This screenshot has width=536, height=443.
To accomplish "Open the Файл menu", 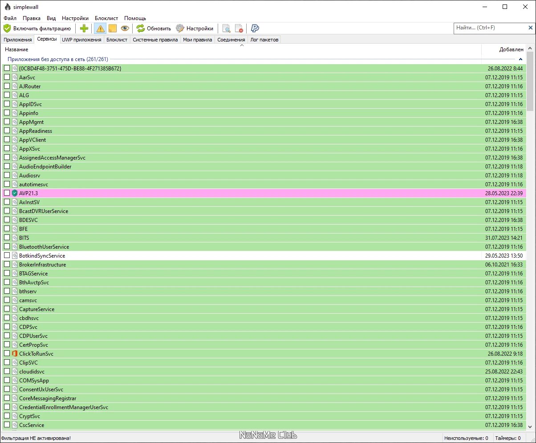I will coord(10,18).
